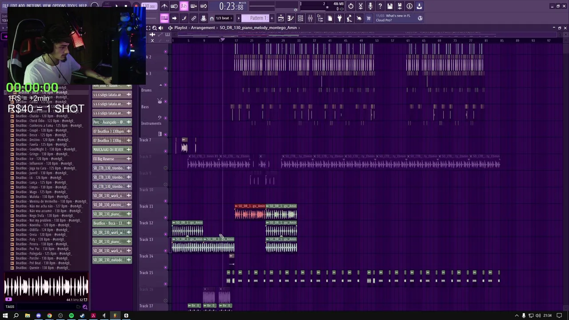Toggle wait for input before recording
This screenshot has height=320, width=569.
click(174, 6)
